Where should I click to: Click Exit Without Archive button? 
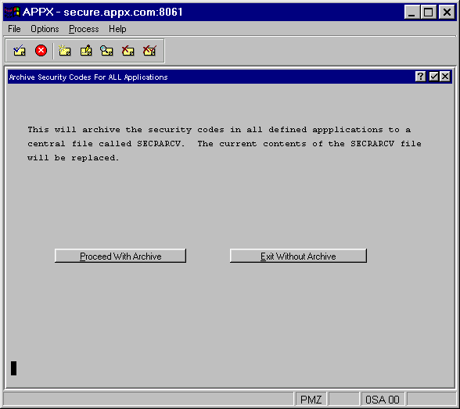(298, 256)
